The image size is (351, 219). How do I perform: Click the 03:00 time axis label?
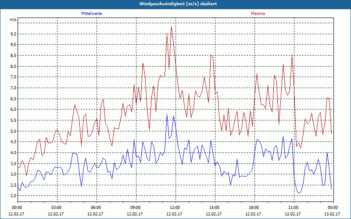tap(57, 208)
